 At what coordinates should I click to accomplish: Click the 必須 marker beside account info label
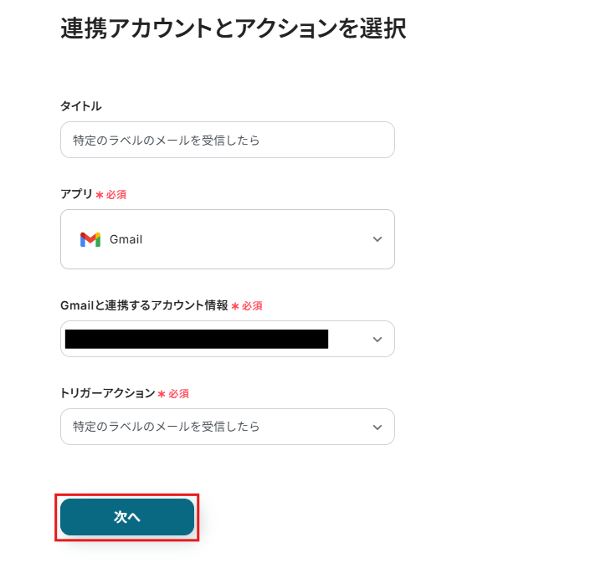pyautogui.click(x=252, y=306)
